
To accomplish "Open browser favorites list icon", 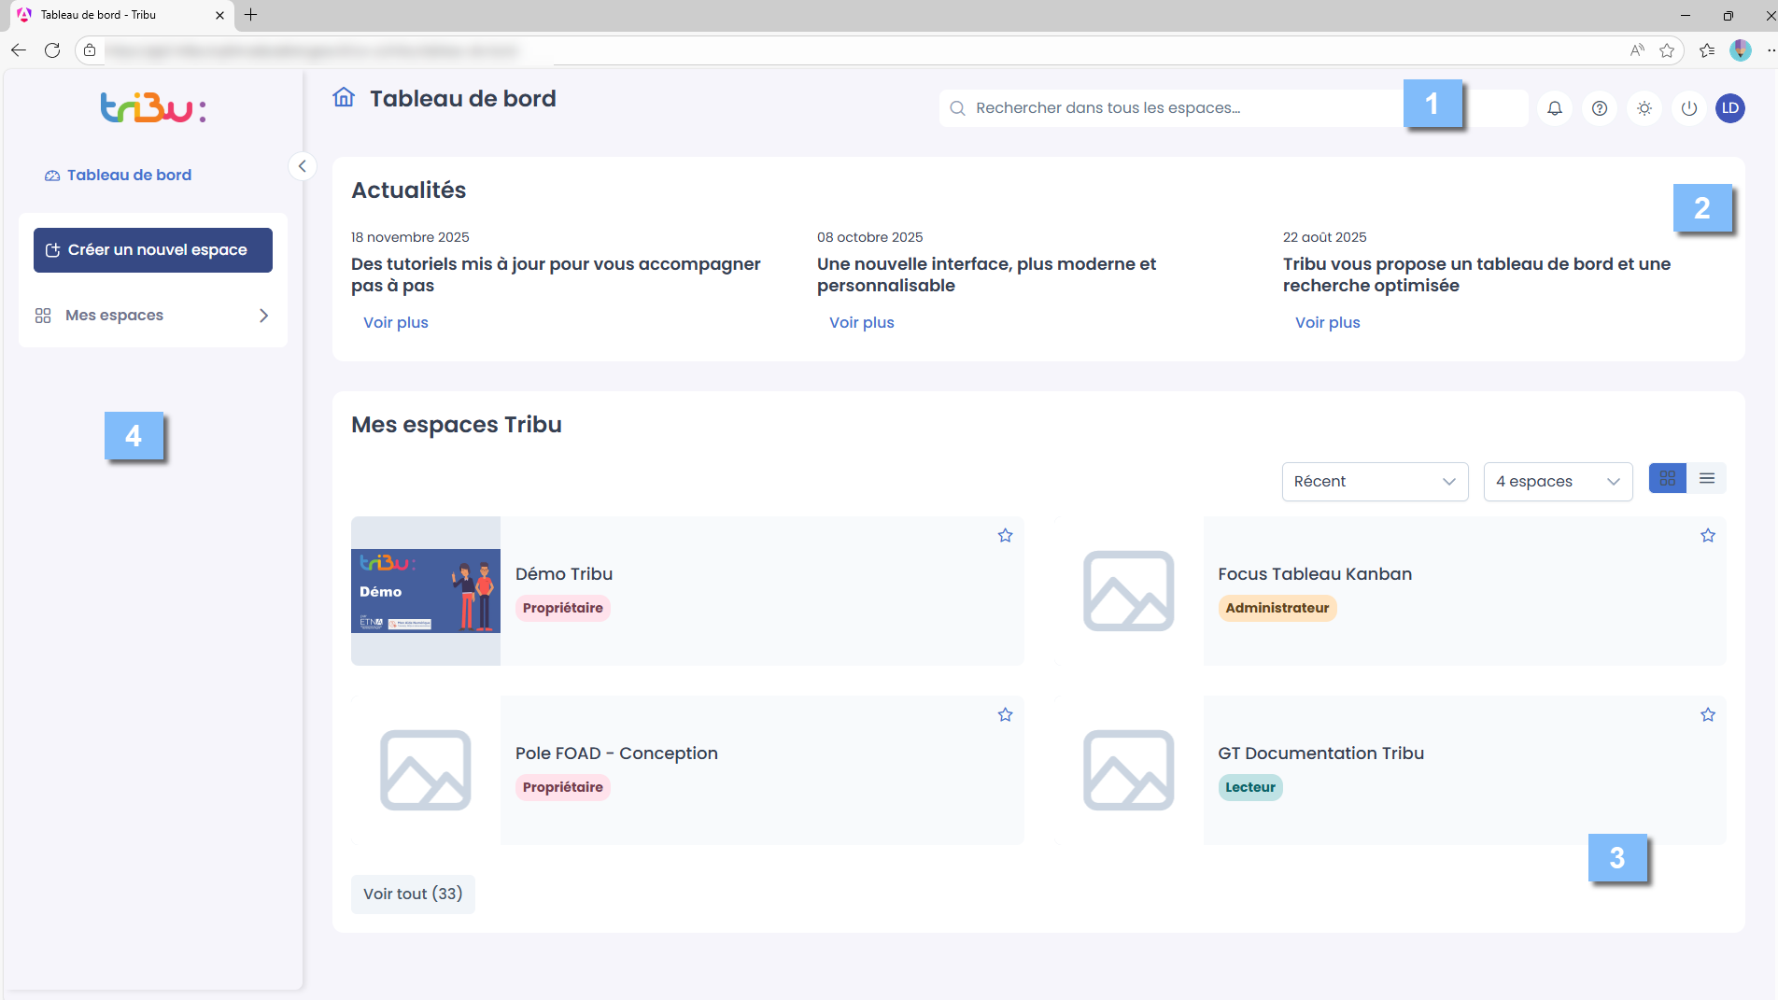I will (x=1707, y=50).
